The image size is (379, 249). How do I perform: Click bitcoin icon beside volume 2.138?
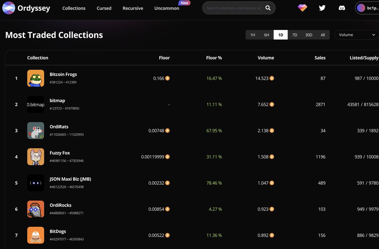(272, 131)
